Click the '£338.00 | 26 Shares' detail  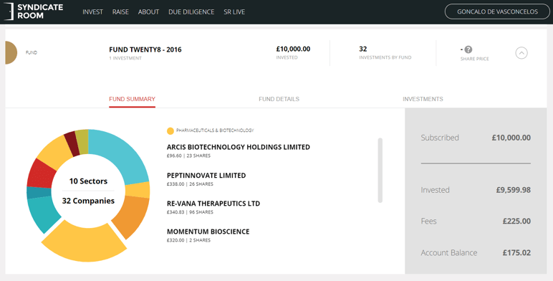tap(190, 184)
